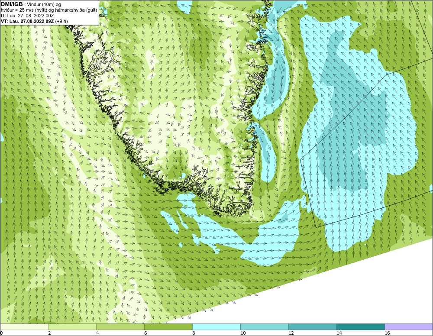
Task: Click the 0–2 m/s palest legend swatch
Action: pyautogui.click(x=24, y=327)
